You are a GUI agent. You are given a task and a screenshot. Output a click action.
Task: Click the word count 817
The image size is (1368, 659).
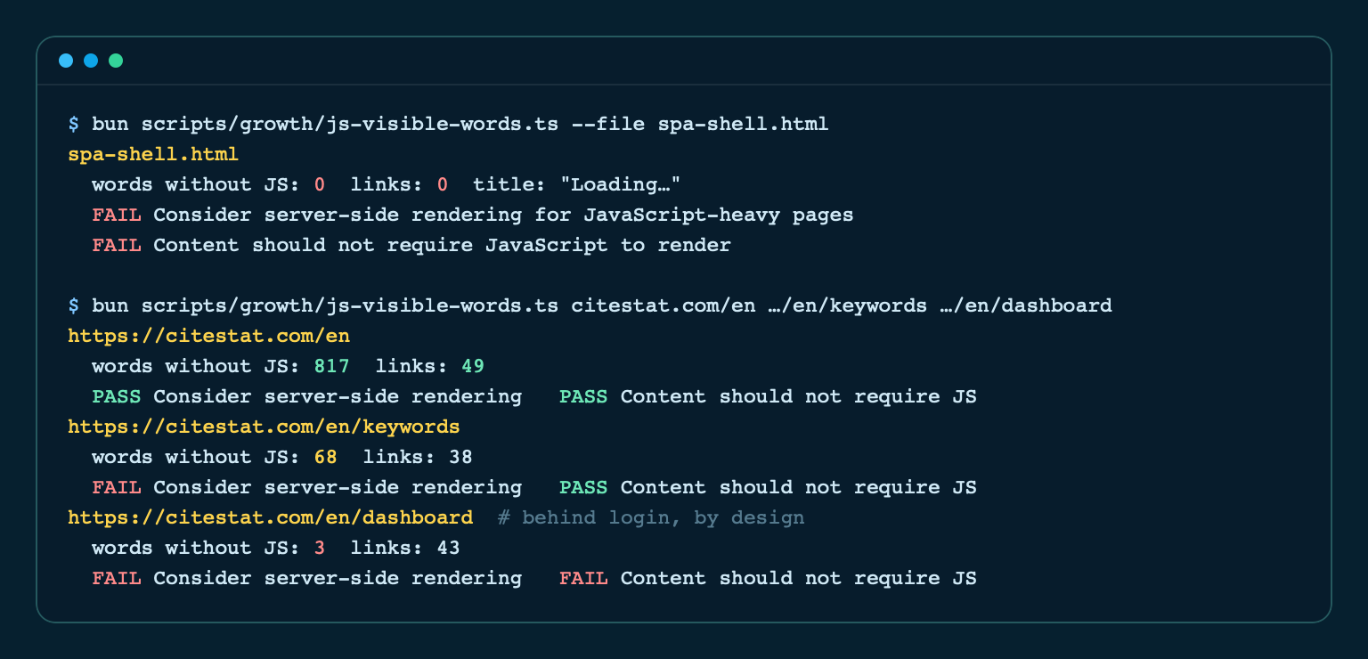(331, 366)
